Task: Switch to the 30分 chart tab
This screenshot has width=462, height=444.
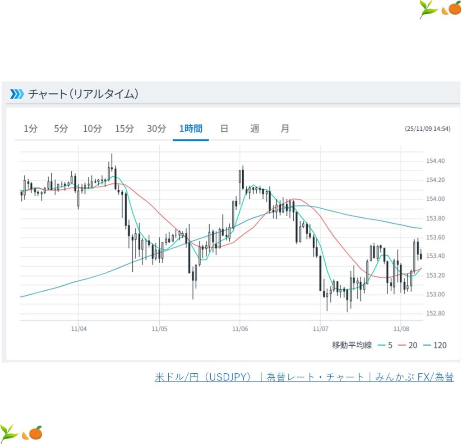Action: pyautogui.click(x=156, y=128)
